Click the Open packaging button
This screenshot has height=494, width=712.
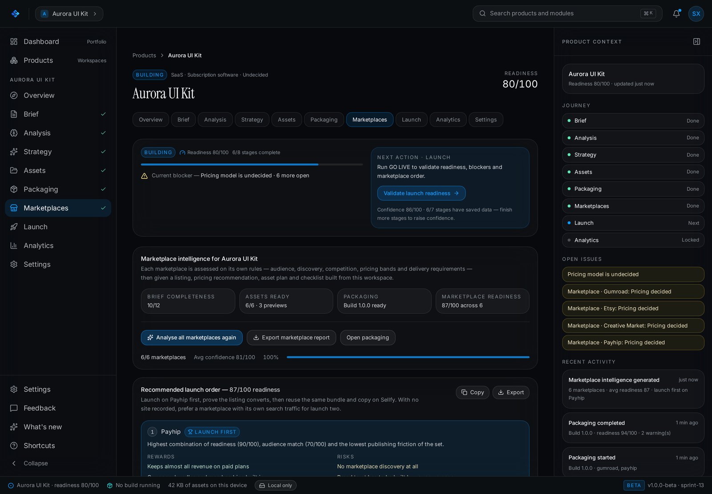click(x=368, y=337)
